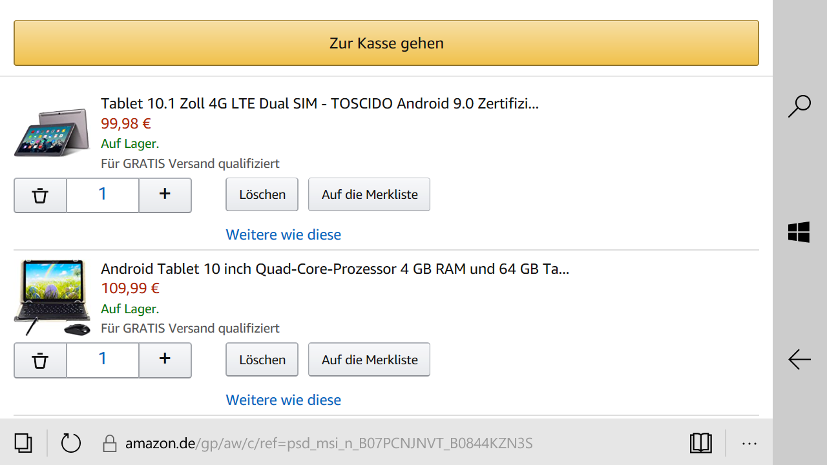This screenshot has height=465, width=827.
Task: Click the Zur Kasse gehen button
Action: 386,43
